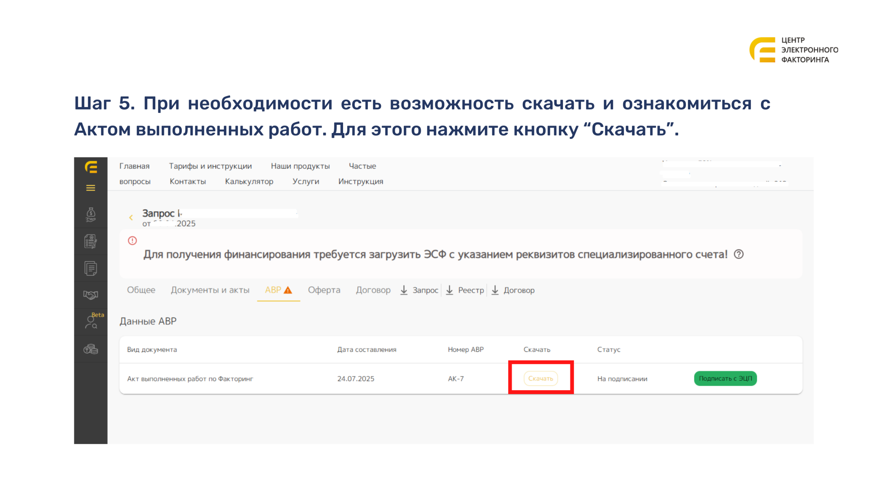Screen dimensions: 888x499
Task: Download Запрос via the arrow icon
Action: pyautogui.click(x=404, y=290)
